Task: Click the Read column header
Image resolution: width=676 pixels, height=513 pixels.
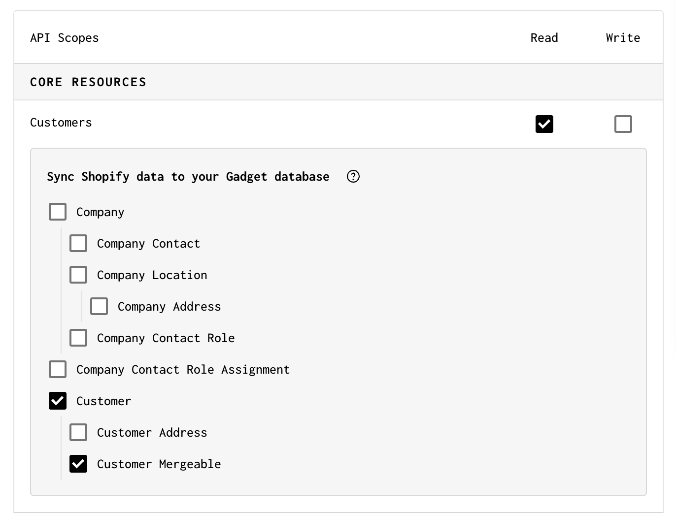Action: [x=544, y=38]
